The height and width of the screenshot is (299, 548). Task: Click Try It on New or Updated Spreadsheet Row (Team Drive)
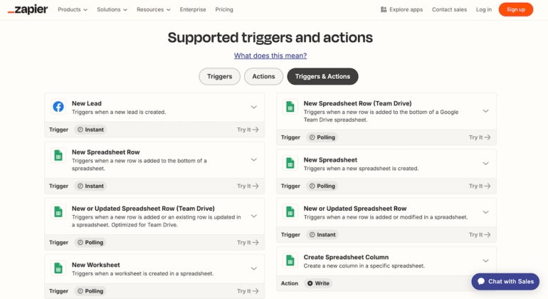coord(248,242)
